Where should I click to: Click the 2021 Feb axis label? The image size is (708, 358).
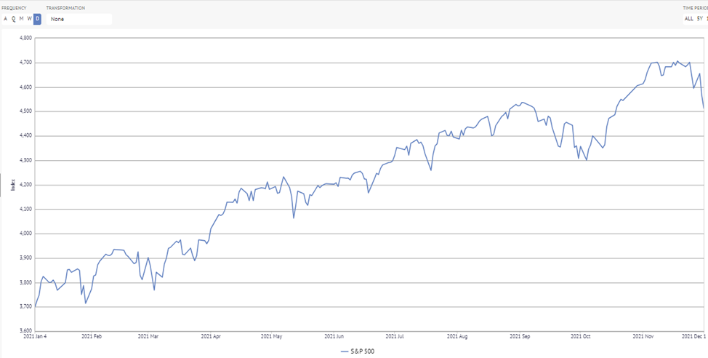92,337
